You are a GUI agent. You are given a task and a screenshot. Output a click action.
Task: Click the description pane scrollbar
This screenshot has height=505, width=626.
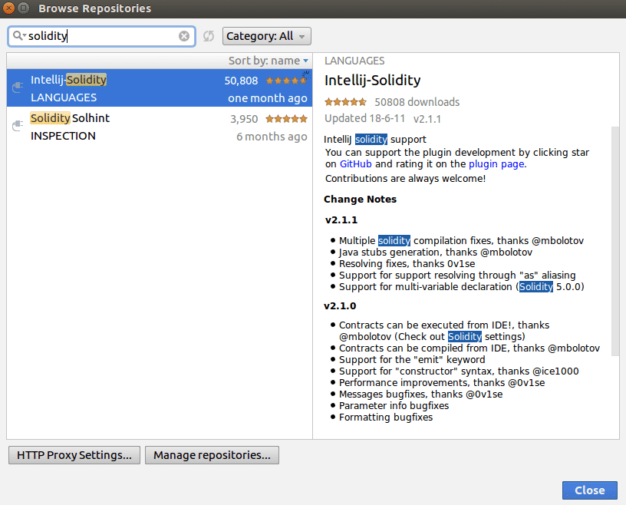[x=615, y=239]
